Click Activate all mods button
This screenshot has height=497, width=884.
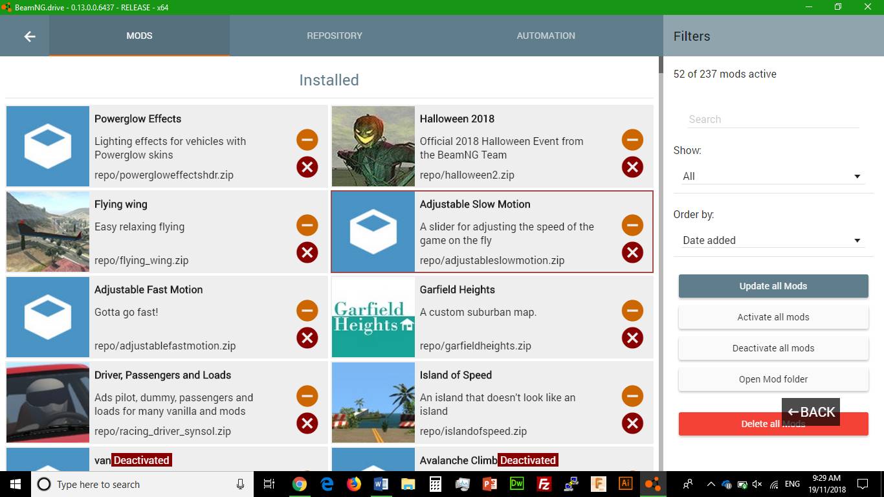[773, 317]
